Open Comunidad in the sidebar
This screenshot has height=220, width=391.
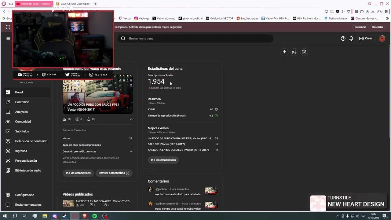click(27, 122)
